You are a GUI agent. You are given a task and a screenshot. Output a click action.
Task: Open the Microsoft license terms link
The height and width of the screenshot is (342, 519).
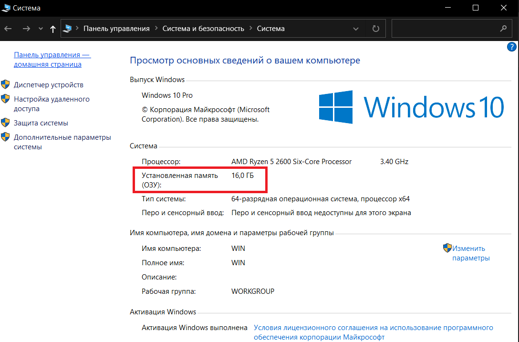tap(374, 332)
